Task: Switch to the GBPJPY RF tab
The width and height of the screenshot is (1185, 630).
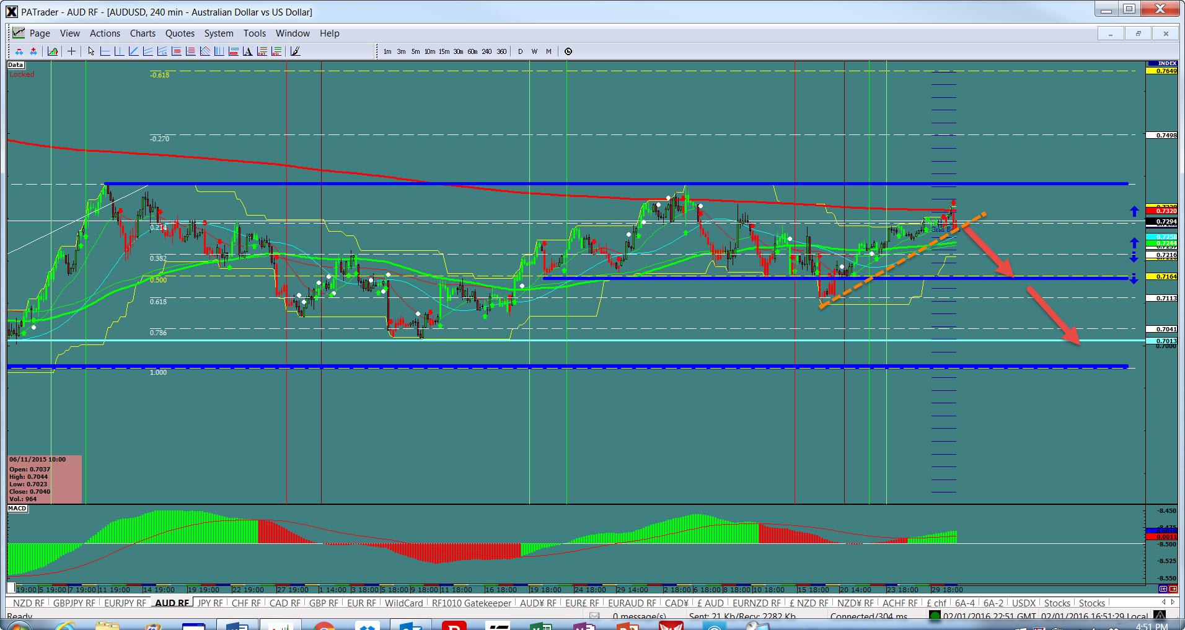Action: click(74, 603)
